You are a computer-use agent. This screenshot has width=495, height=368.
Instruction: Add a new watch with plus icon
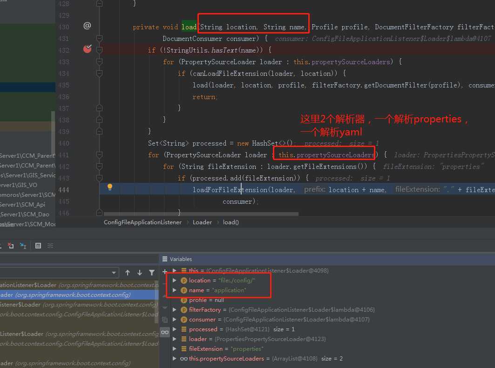tap(164, 271)
